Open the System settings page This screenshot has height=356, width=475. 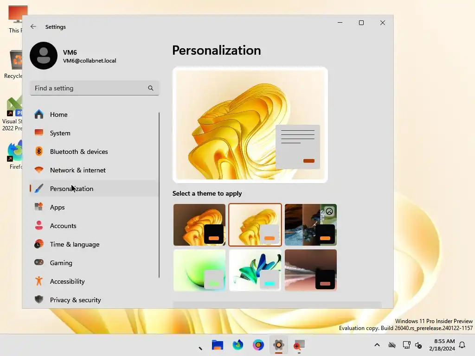94,133
